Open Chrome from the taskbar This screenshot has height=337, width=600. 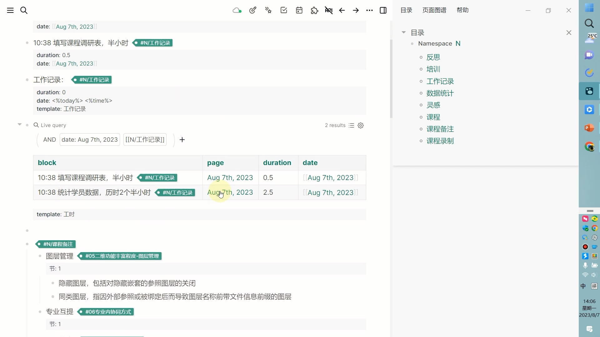tap(589, 146)
